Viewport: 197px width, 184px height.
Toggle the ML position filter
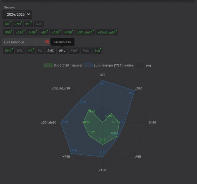pos(40,50)
